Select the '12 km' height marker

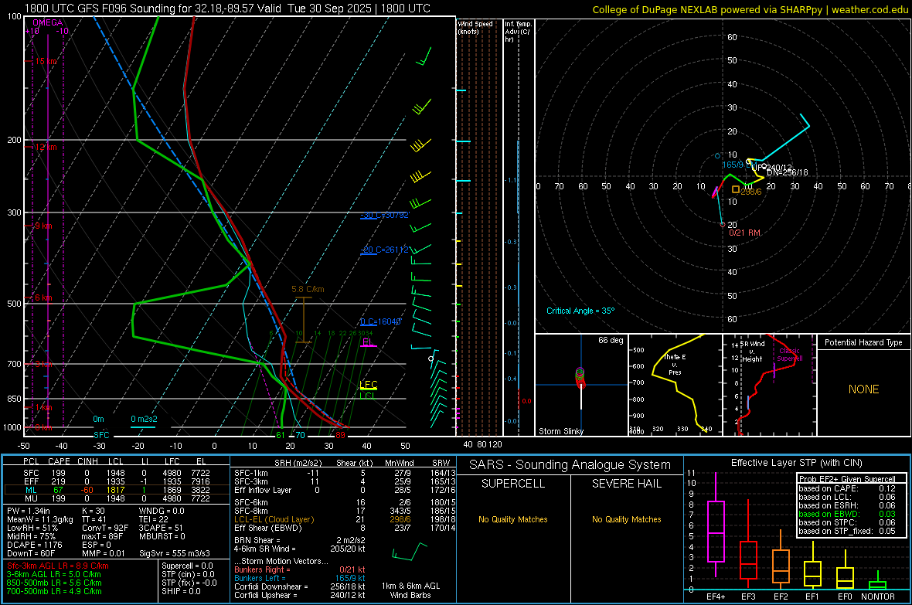pyautogui.click(x=46, y=147)
